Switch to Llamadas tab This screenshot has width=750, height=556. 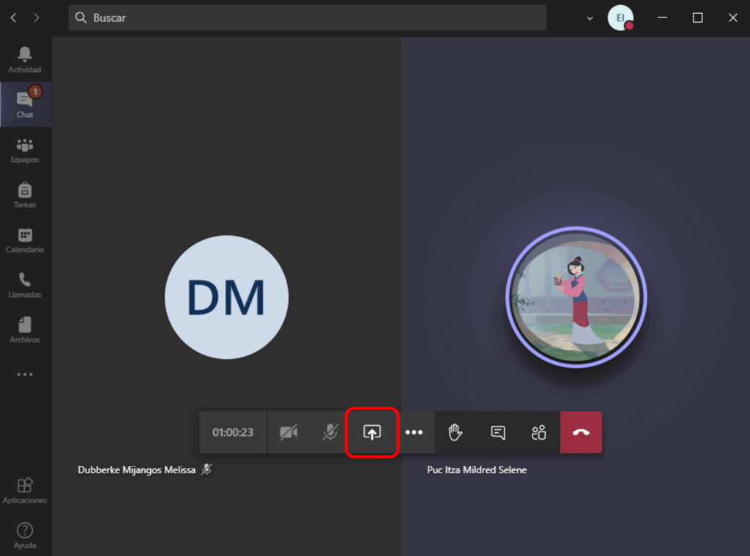pos(25,285)
